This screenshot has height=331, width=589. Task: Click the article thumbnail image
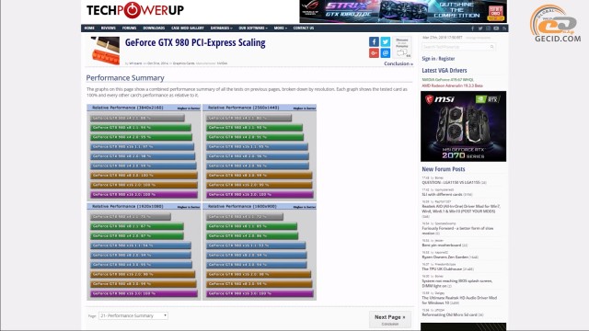pyautogui.click(x=106, y=51)
